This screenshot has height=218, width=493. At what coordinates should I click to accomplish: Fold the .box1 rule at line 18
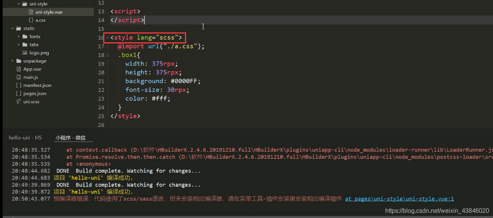pos(107,55)
